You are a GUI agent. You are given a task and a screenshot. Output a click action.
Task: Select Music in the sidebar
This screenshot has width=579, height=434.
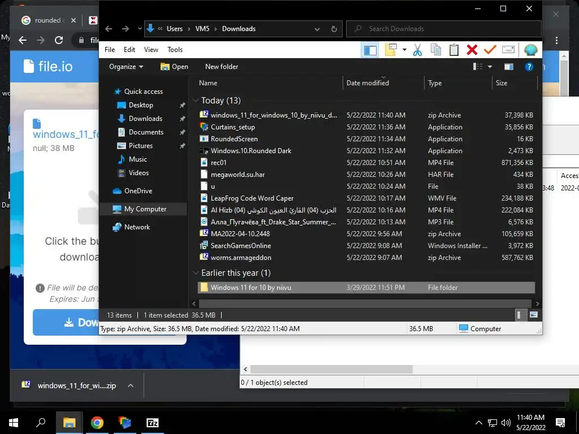pyautogui.click(x=138, y=159)
